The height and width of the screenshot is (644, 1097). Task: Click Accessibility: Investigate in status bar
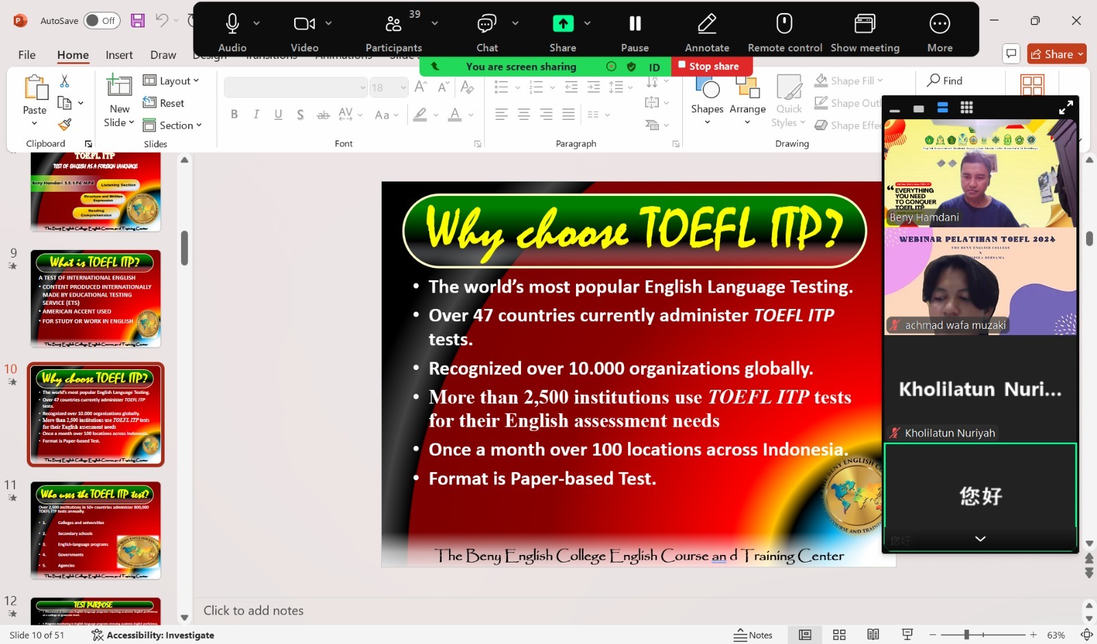click(153, 635)
